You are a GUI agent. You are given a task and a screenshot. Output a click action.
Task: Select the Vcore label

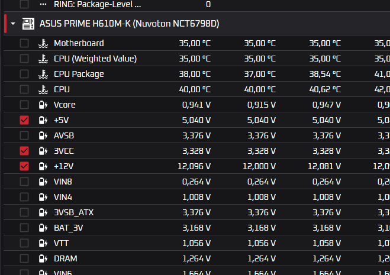[65, 105]
